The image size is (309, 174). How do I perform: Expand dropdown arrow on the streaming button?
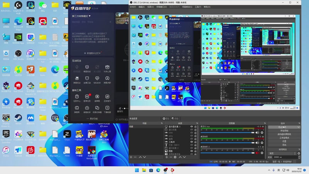click(298, 127)
